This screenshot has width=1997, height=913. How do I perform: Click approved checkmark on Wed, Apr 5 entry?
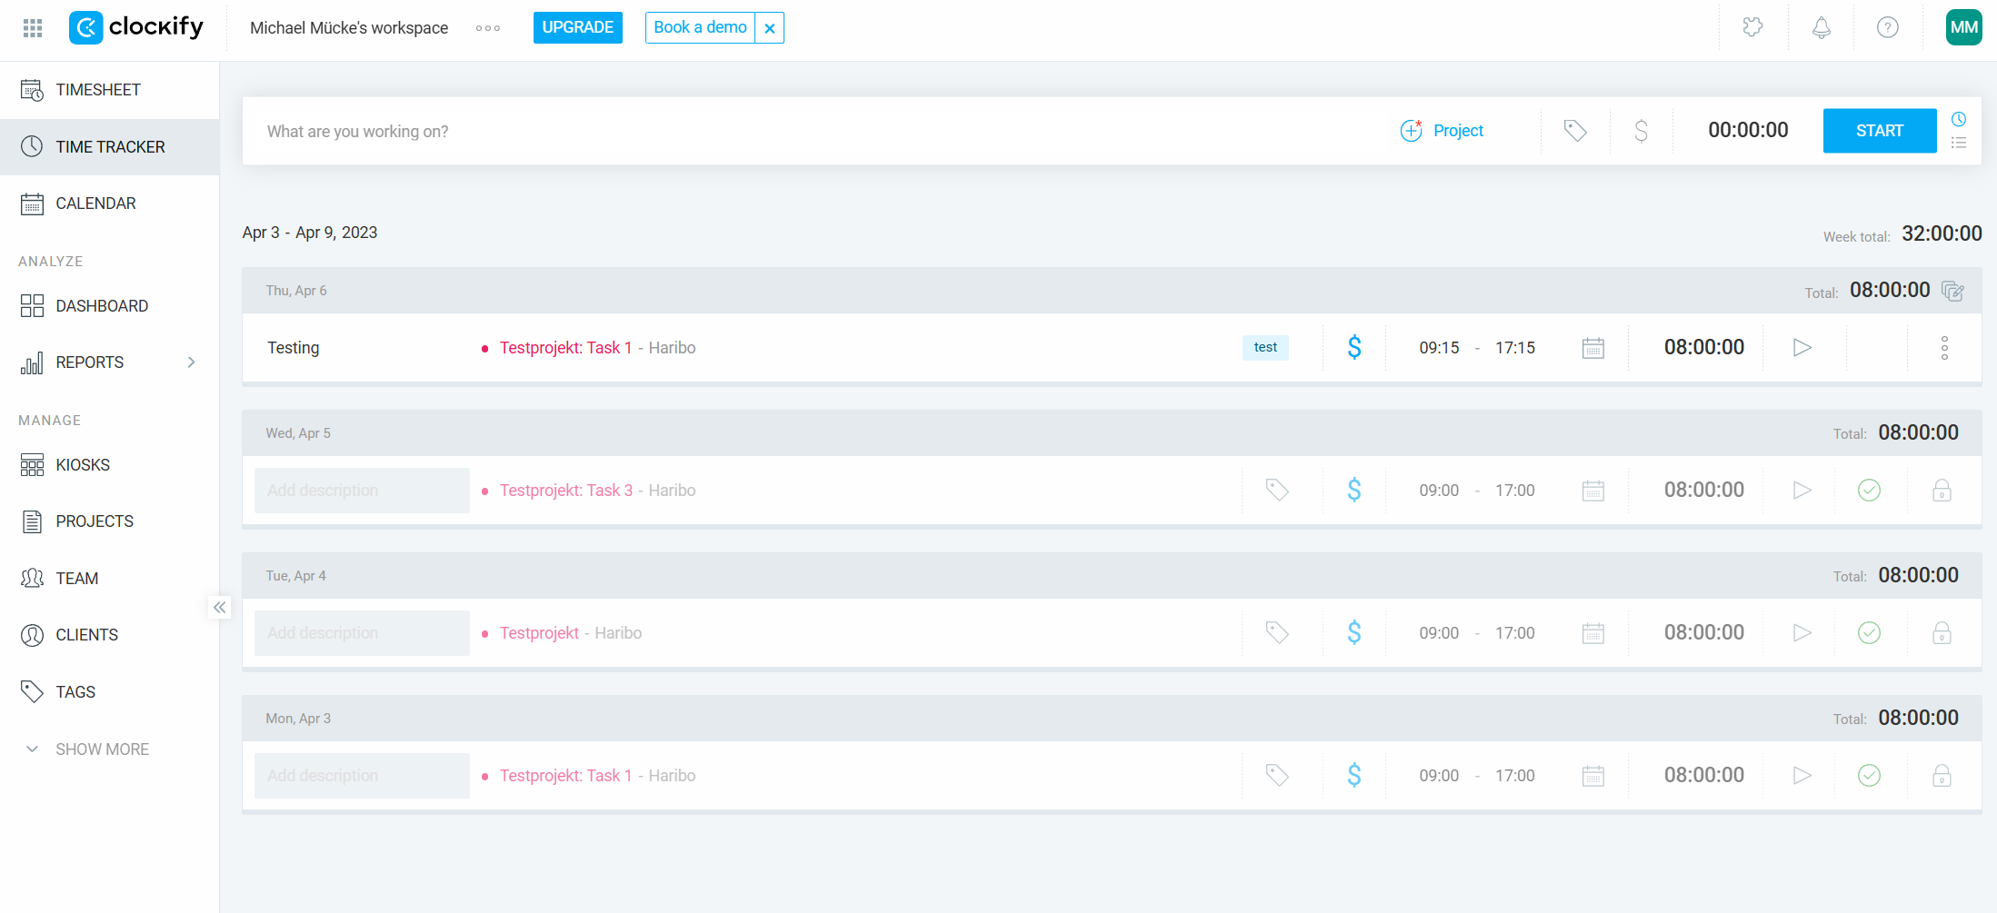point(1869,491)
